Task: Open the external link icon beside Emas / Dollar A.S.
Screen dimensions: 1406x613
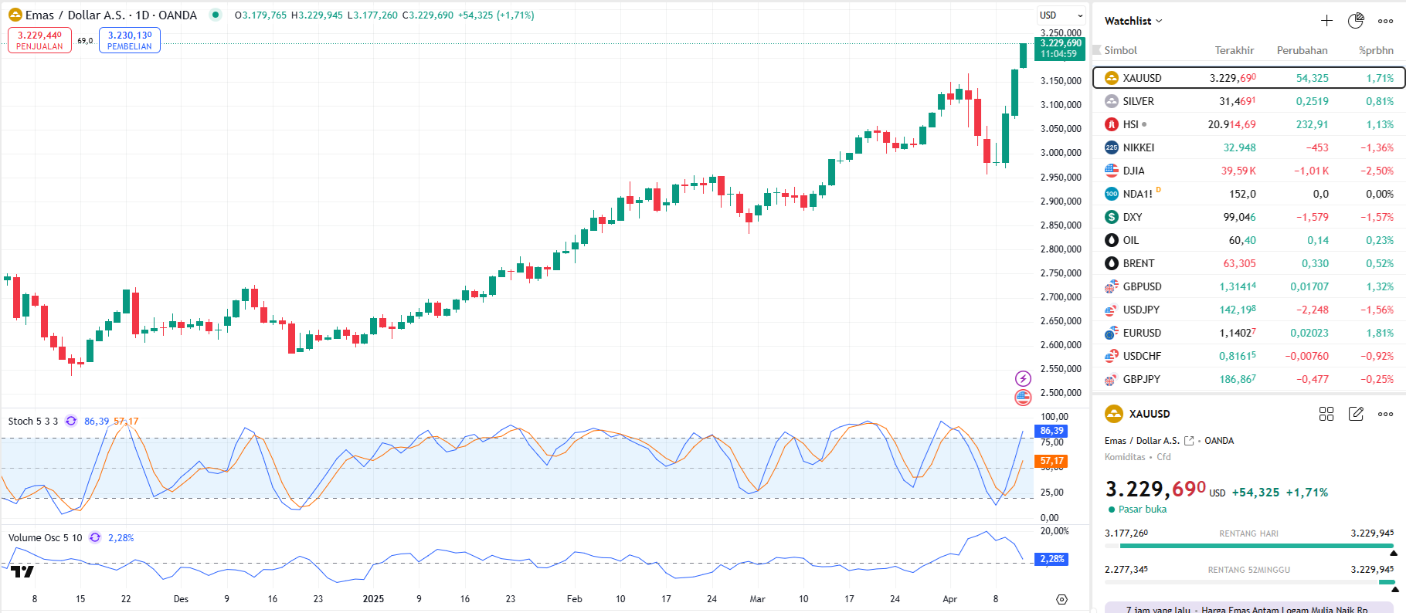Action: tap(1189, 441)
